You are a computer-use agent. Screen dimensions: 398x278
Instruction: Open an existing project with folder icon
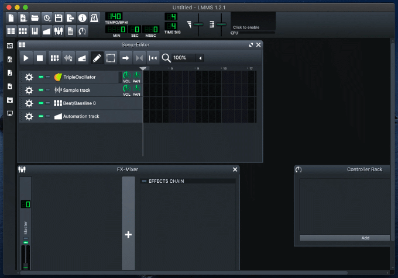35,18
